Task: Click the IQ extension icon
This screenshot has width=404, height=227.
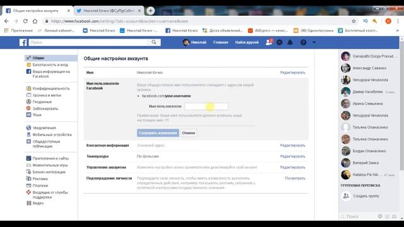Action: [x=365, y=21]
